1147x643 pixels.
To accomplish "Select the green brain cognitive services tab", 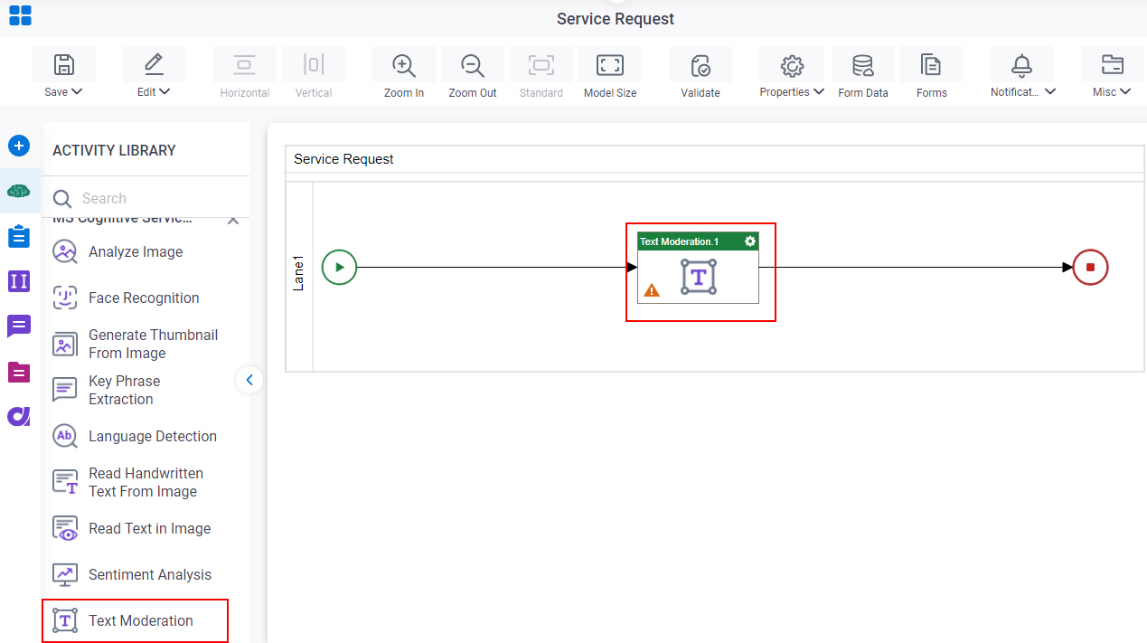I will 19,191.
